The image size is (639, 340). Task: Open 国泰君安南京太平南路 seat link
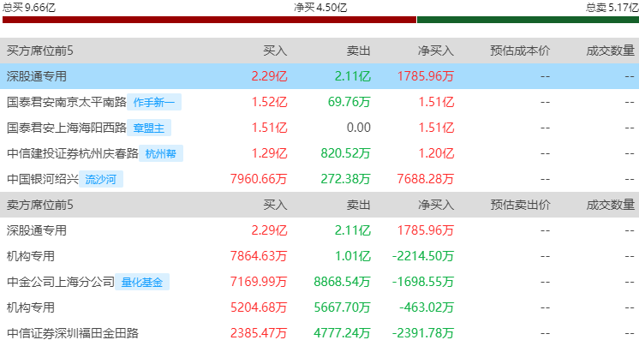coord(67,102)
